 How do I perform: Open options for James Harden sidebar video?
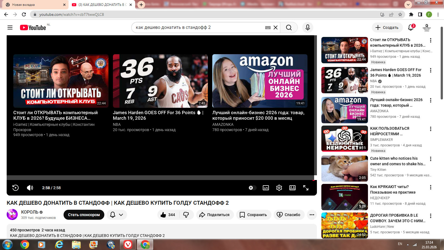431,70
